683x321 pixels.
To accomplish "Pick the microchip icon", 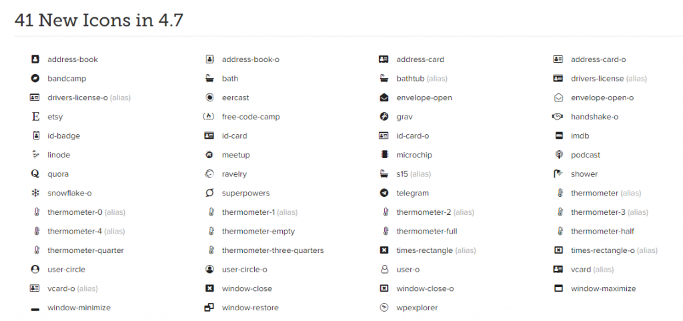I will coord(384,155).
